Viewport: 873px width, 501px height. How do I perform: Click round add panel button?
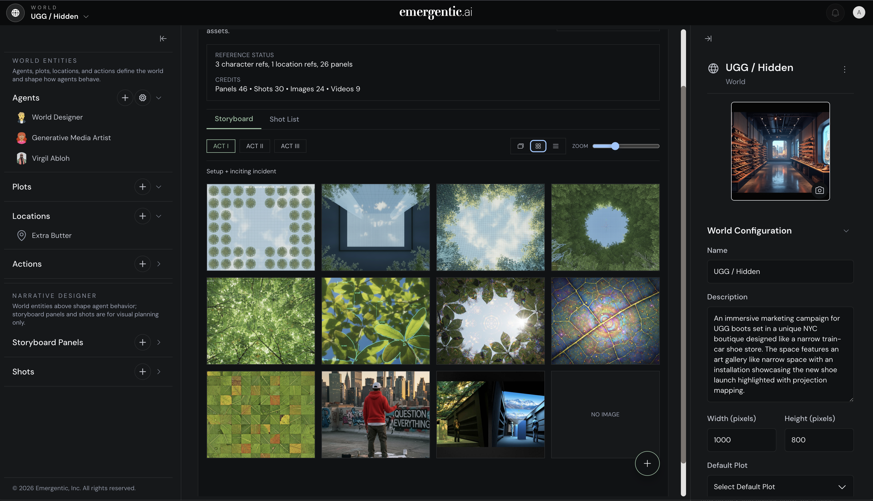[647, 463]
